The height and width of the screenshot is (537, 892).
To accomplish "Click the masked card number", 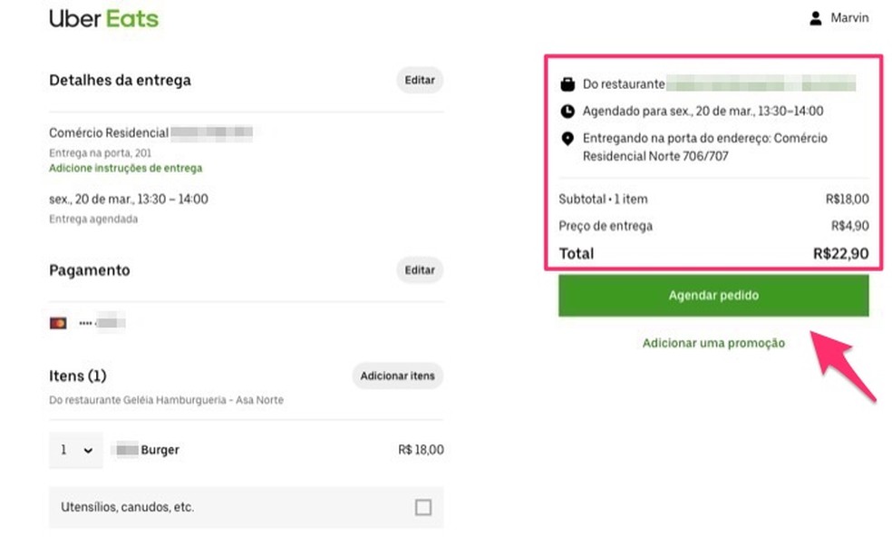I will click(x=100, y=322).
